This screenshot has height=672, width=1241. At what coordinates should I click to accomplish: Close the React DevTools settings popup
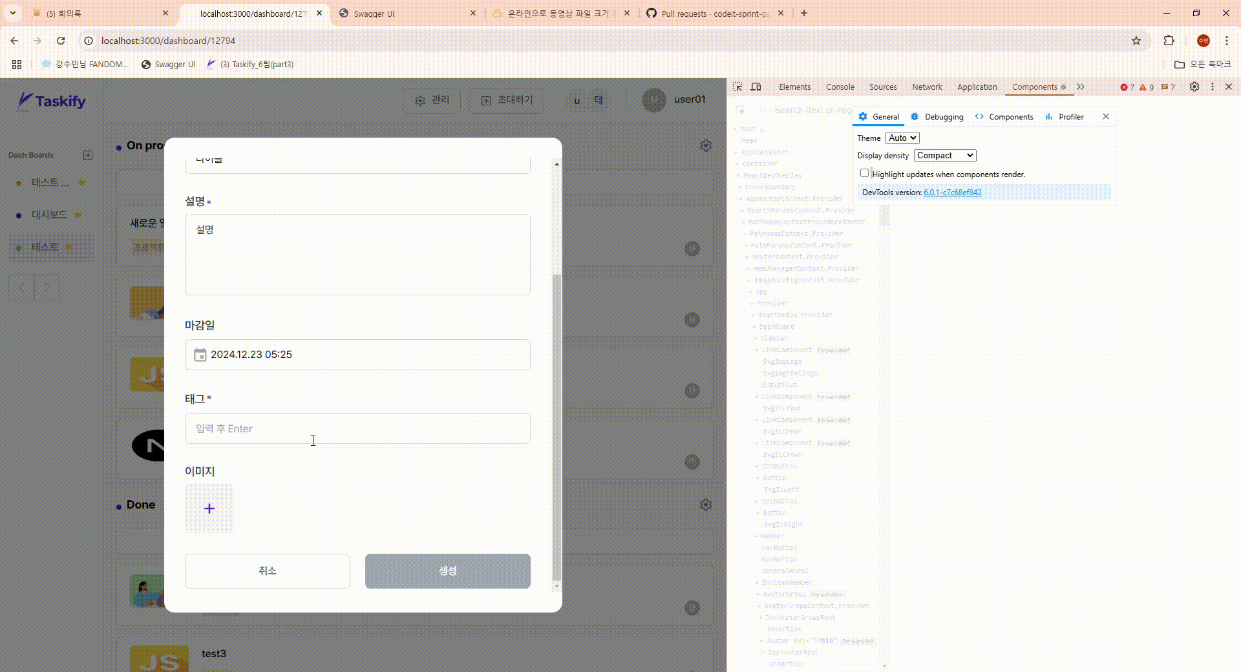coord(1106,116)
